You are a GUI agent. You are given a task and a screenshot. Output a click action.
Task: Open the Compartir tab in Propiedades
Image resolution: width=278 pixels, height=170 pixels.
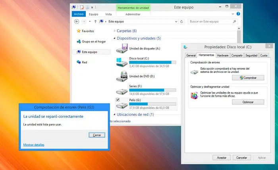tap(237, 55)
